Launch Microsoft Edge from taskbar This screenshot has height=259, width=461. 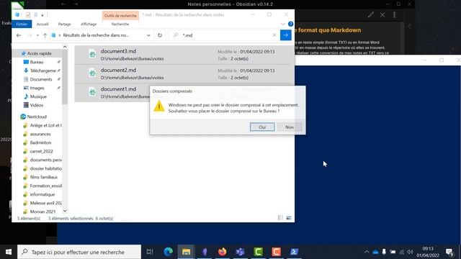[168, 252]
